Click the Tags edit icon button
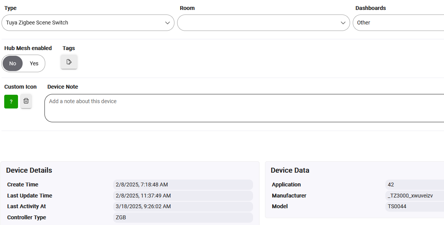Image resolution: width=444 pixels, height=225 pixels. [69, 62]
